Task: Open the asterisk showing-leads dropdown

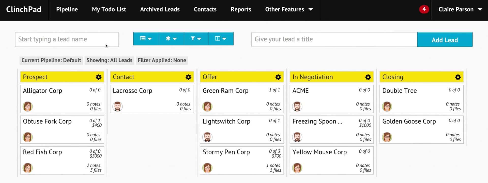Action: pos(171,39)
